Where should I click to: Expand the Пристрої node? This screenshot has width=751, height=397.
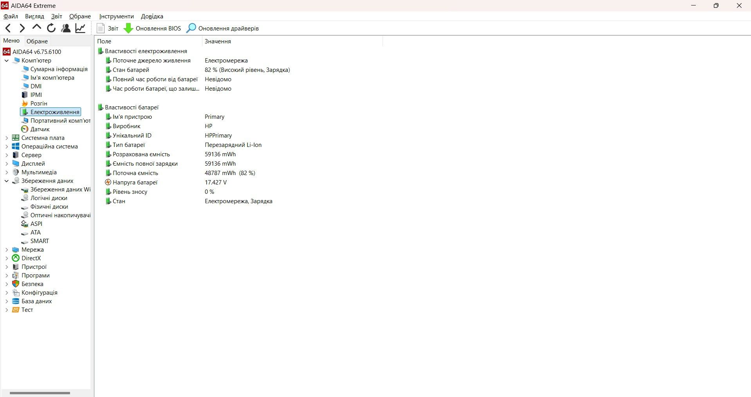coord(7,267)
